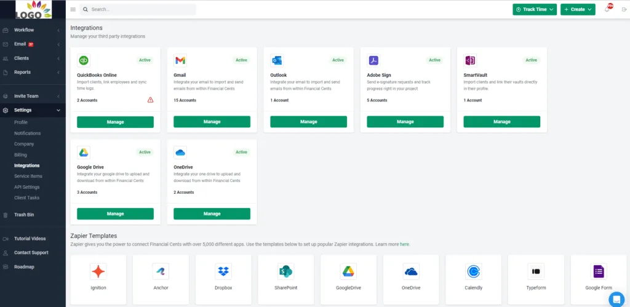The height and width of the screenshot is (307, 630).
Task: Click the '3 Accounts' text on Google Drive
Action: (87, 193)
